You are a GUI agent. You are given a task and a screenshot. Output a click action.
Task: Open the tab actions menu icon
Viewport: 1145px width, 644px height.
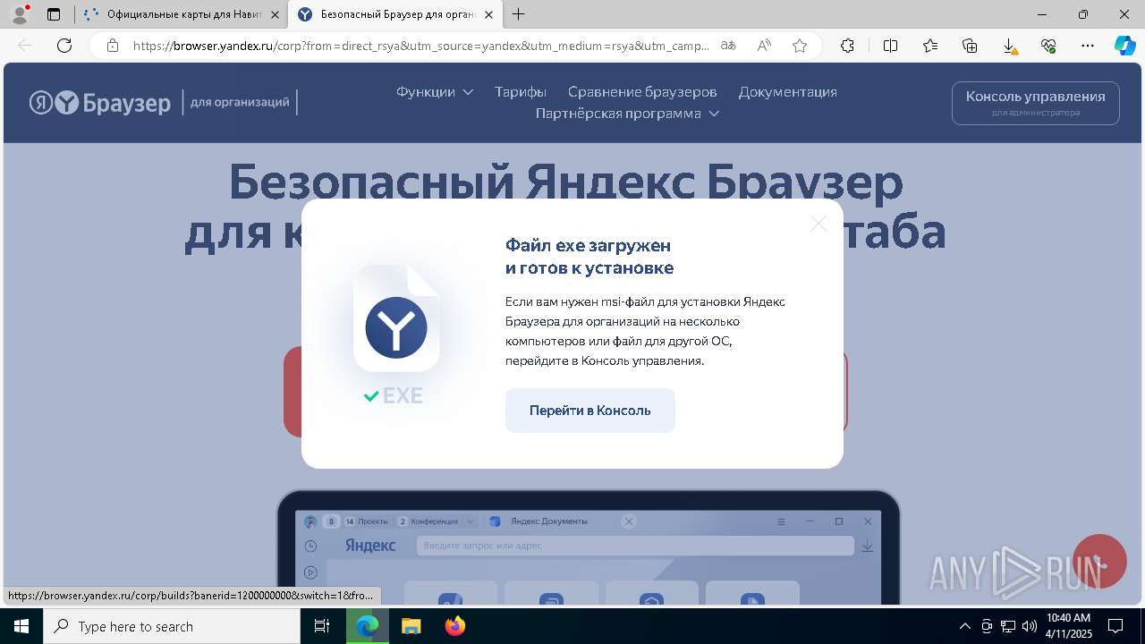54,14
